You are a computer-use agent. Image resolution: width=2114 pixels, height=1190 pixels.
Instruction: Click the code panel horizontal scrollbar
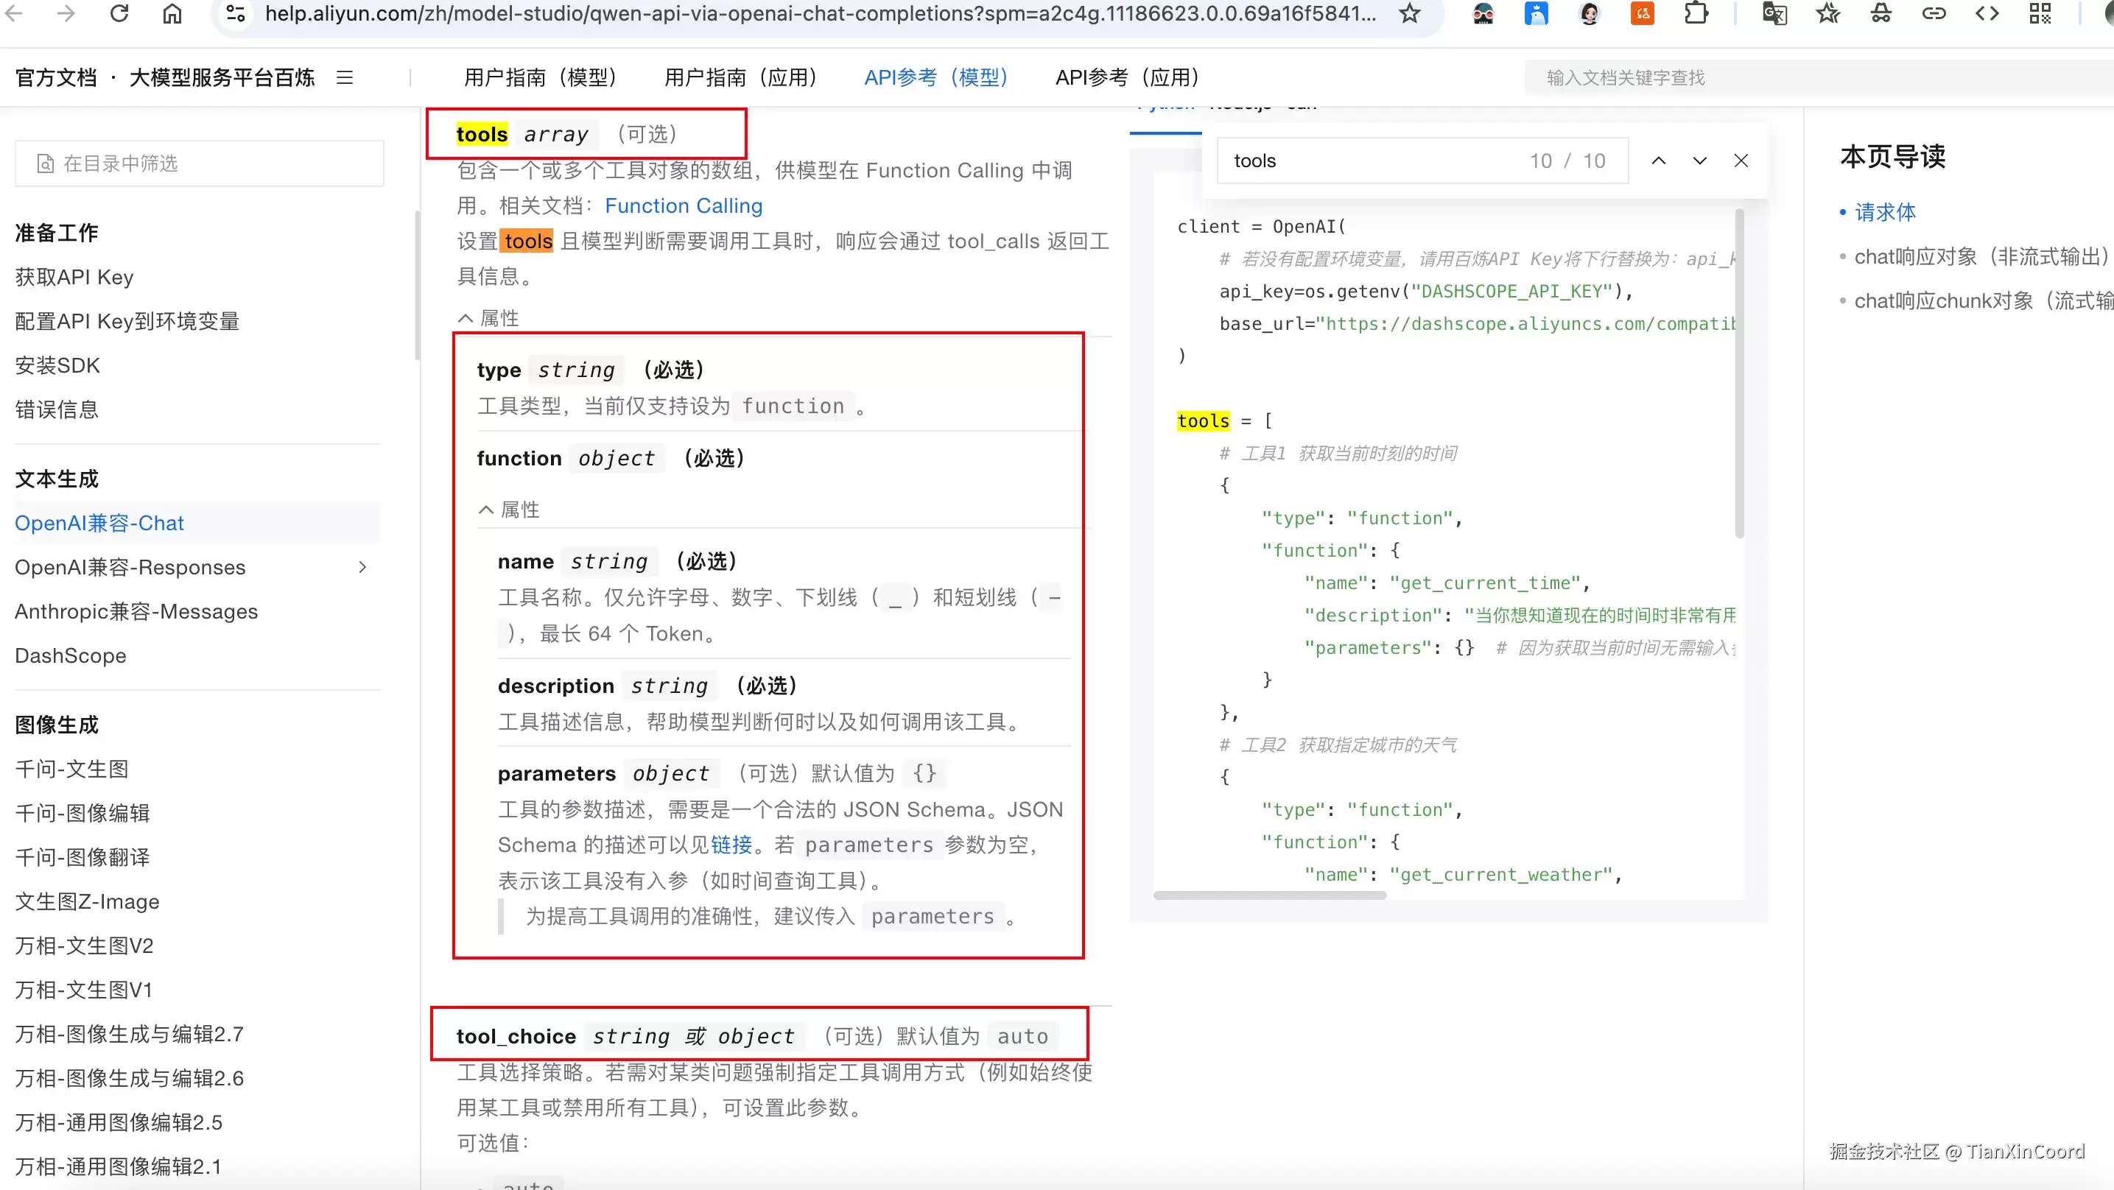click(x=1270, y=895)
